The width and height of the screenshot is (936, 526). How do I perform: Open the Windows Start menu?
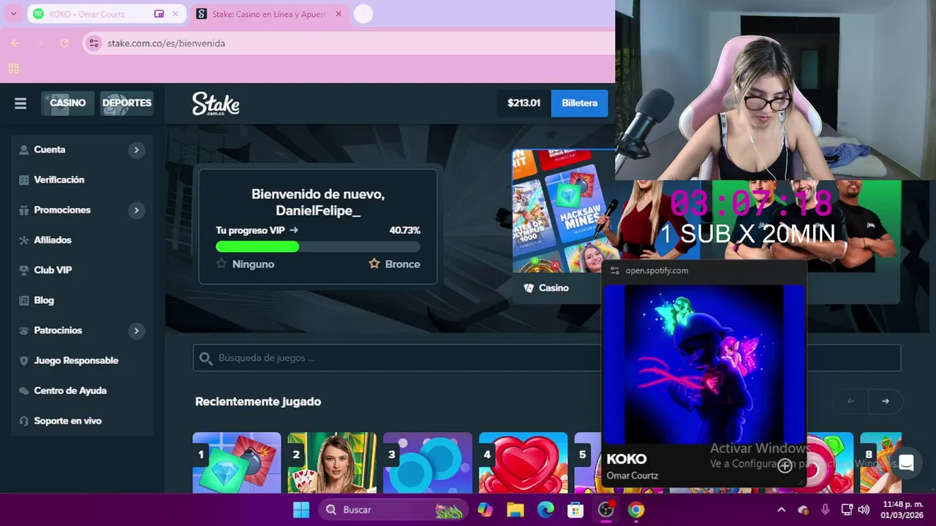(301, 510)
